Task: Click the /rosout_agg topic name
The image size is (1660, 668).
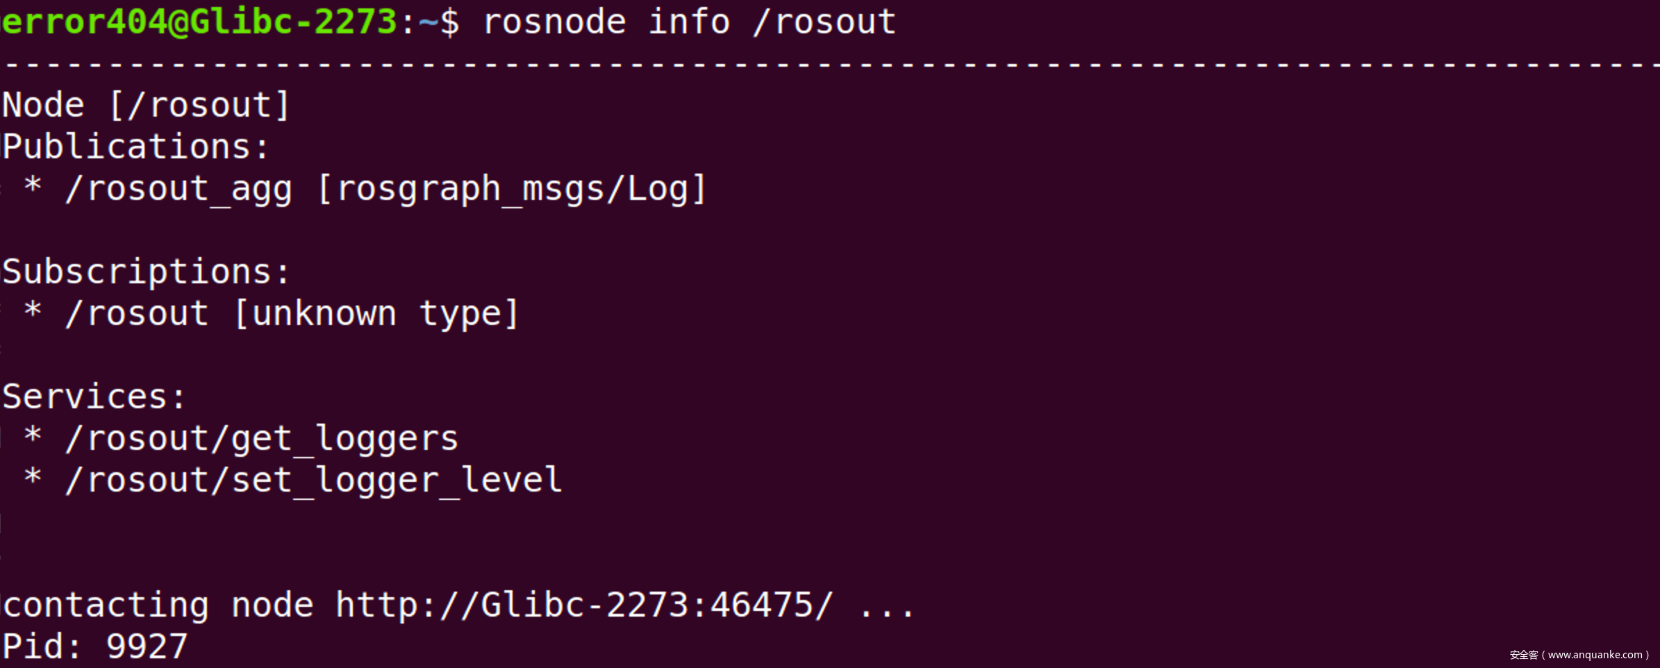Action: (179, 189)
